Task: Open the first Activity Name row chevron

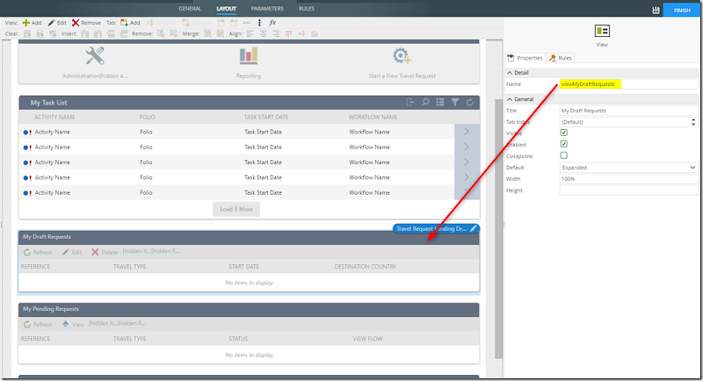Action: (x=467, y=132)
